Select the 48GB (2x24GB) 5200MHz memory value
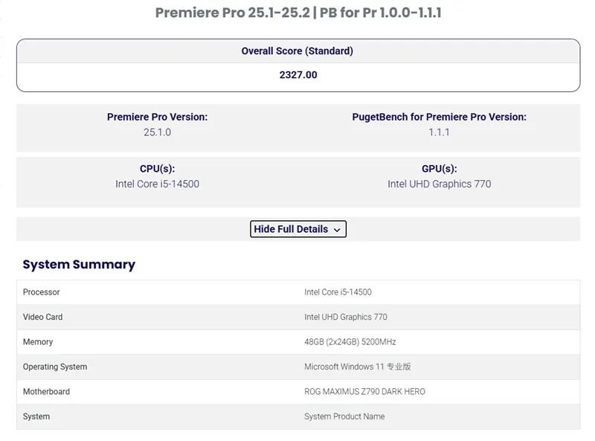 click(x=350, y=342)
